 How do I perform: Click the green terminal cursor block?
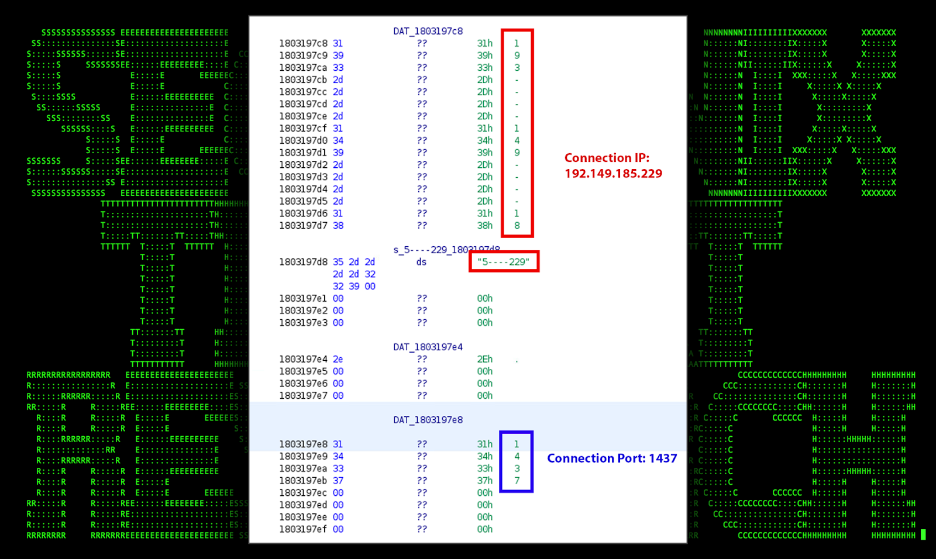coord(923,534)
